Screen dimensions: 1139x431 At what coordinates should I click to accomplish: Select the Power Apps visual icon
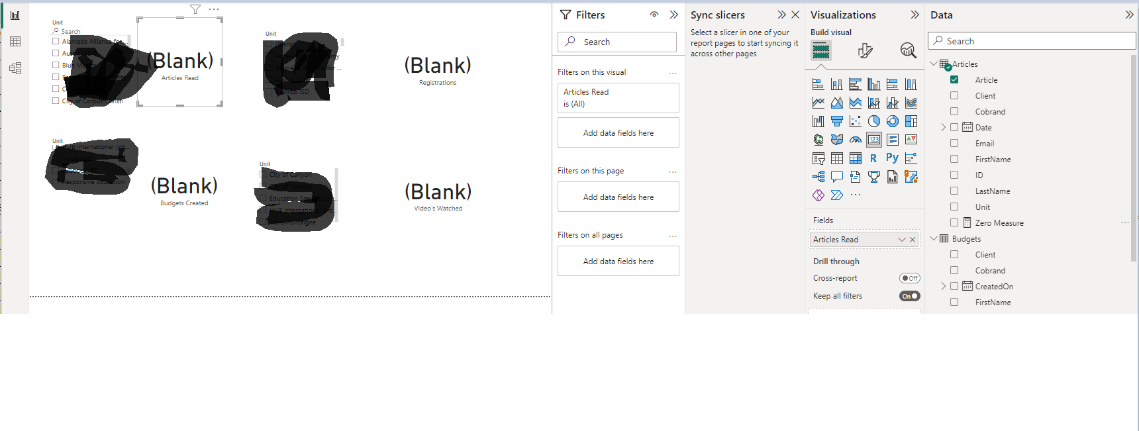[818, 195]
